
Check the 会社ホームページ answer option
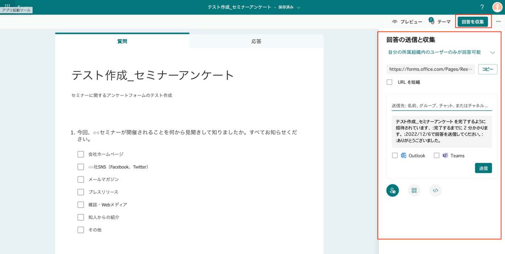(x=81, y=154)
